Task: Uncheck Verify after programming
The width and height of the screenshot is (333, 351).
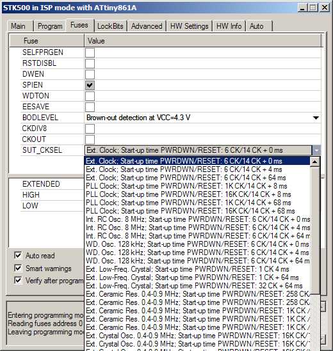Action: point(18,280)
